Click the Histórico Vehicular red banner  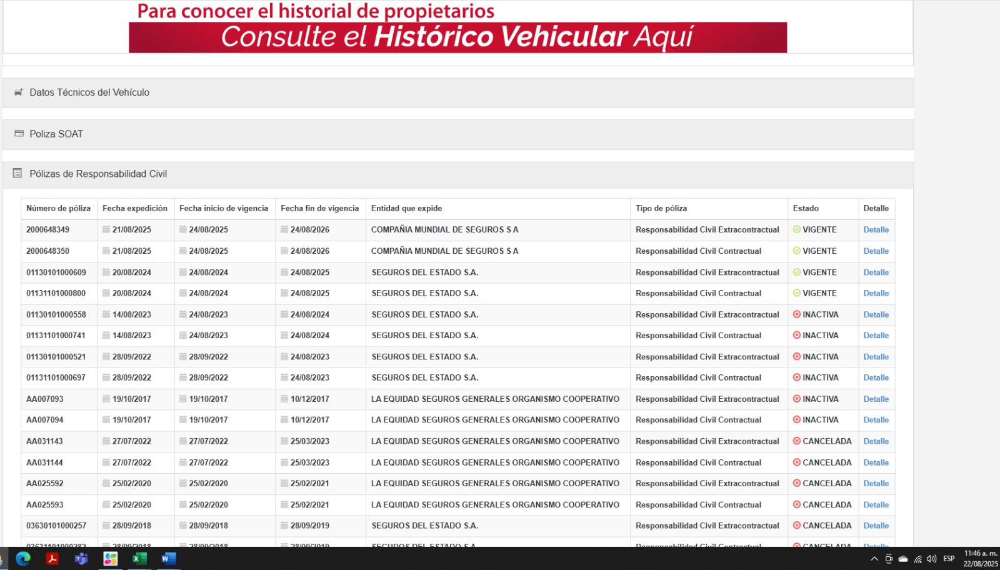457,37
